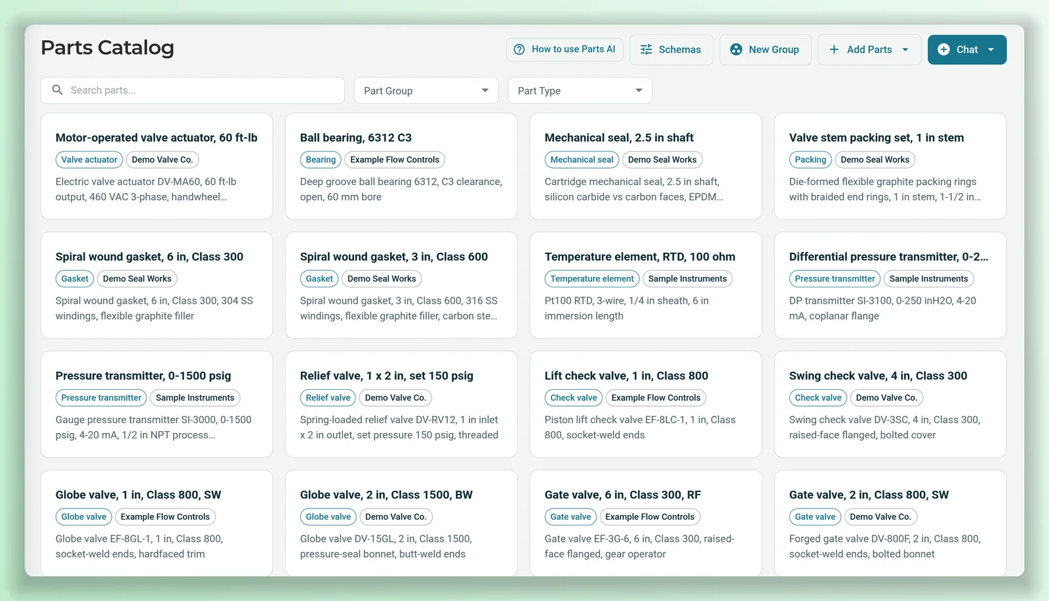Click the plus icon in Add Parts
This screenshot has width=1049, height=601.
834,50
